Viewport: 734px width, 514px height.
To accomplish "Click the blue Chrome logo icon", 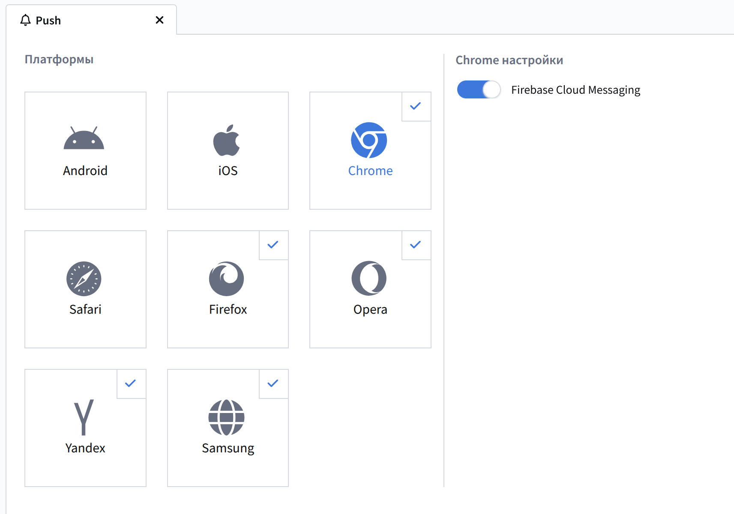I will click(x=369, y=140).
